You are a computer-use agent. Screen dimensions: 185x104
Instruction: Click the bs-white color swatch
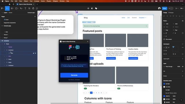(x=164, y=87)
